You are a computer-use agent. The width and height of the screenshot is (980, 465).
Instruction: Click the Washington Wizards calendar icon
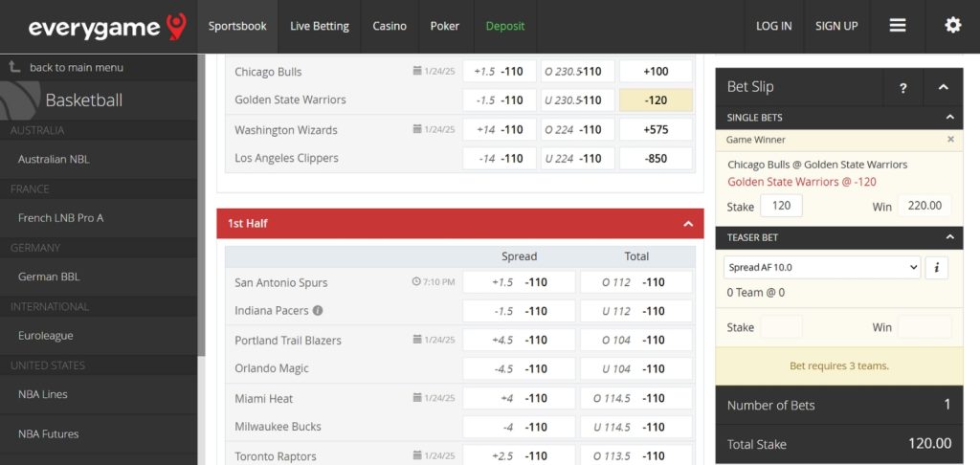click(417, 129)
